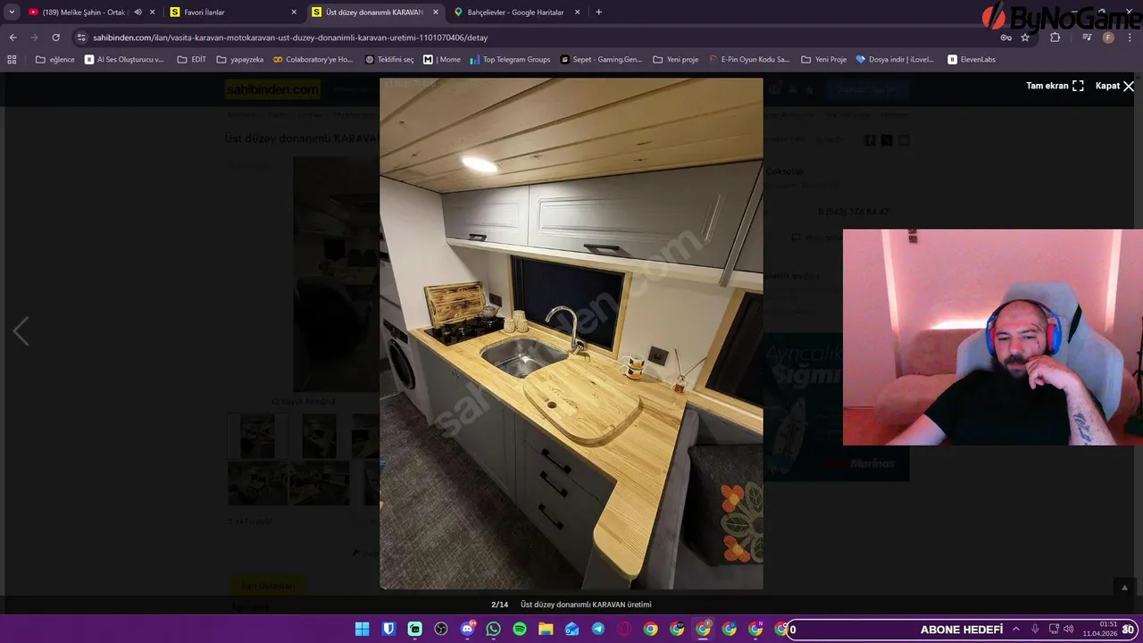This screenshot has width=1143, height=643.
Task: Expand the yapayzeka bookmark folder
Action: tap(240, 60)
